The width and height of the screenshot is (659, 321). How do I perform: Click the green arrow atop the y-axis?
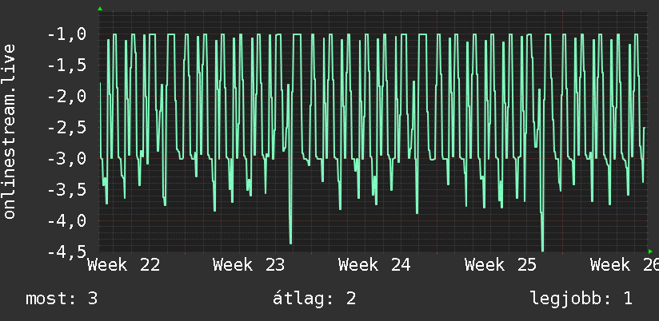[x=100, y=9]
